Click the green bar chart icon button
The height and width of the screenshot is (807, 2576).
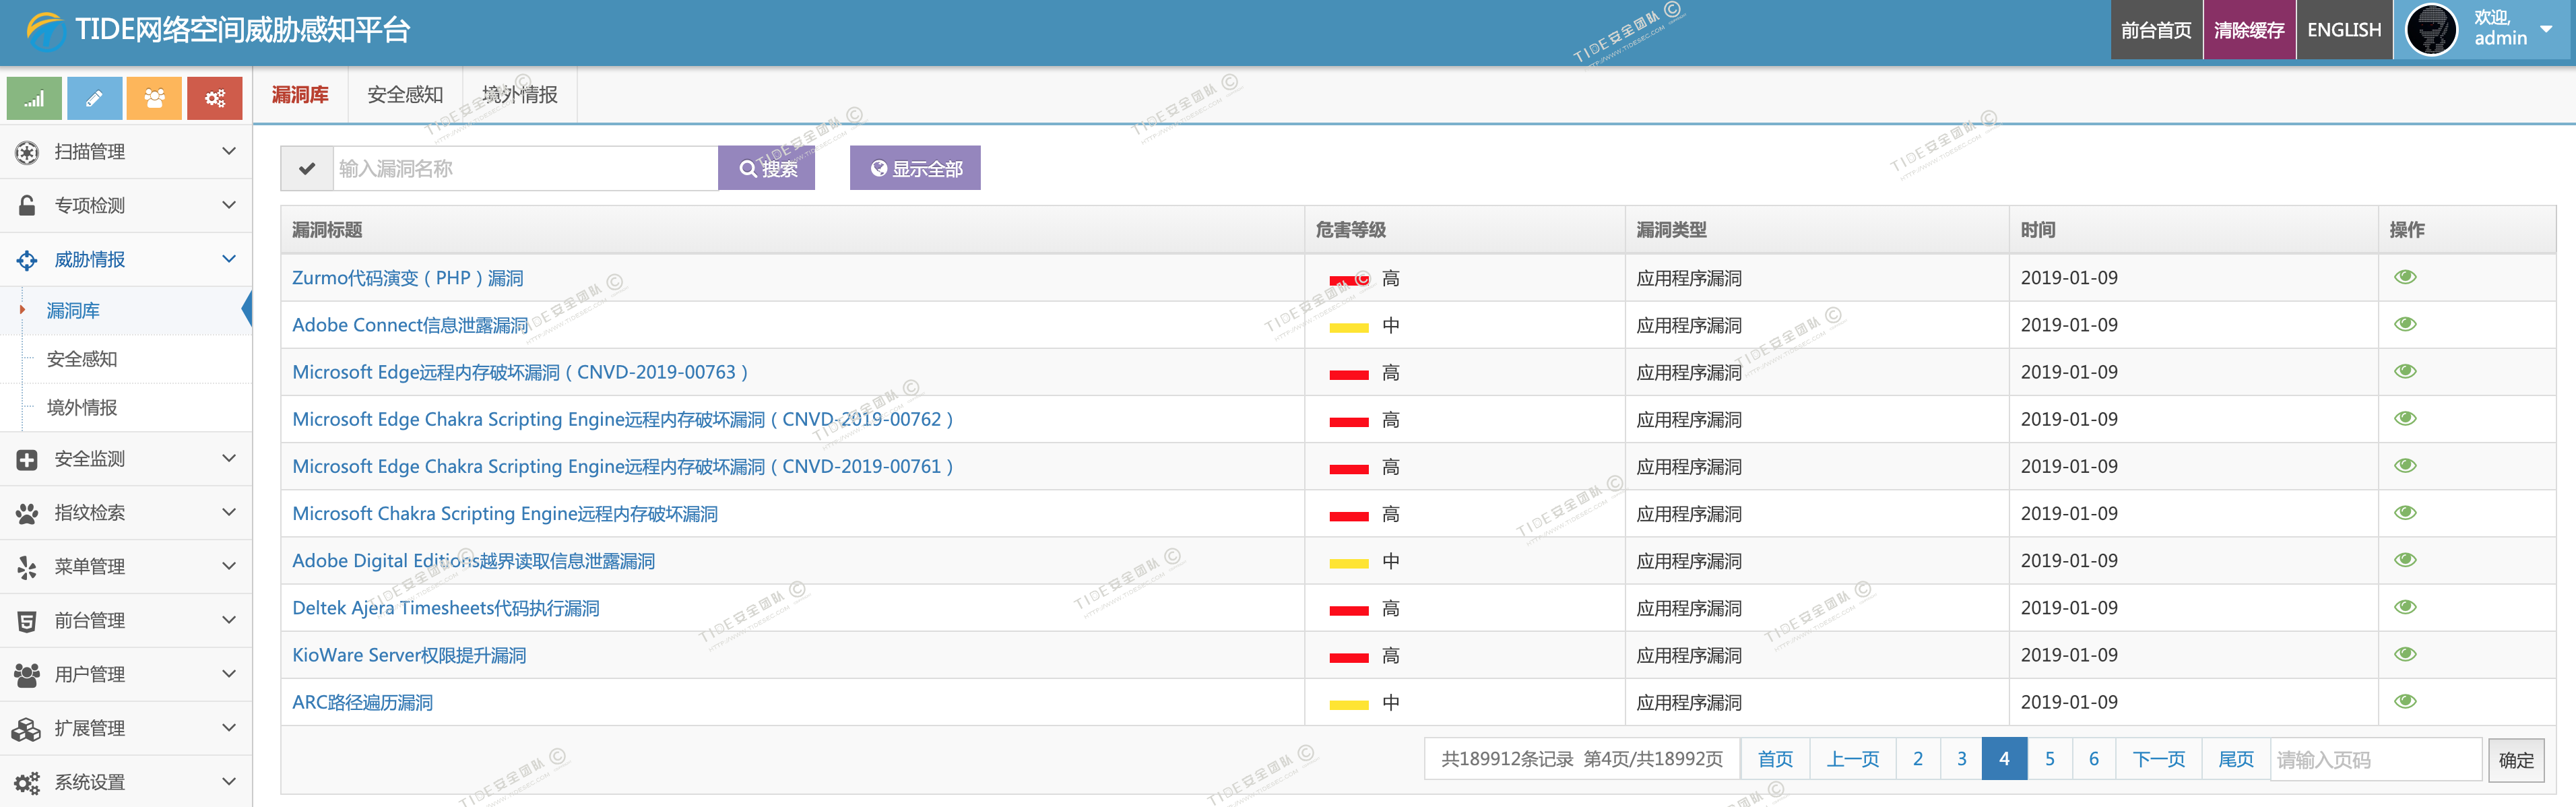(34, 98)
